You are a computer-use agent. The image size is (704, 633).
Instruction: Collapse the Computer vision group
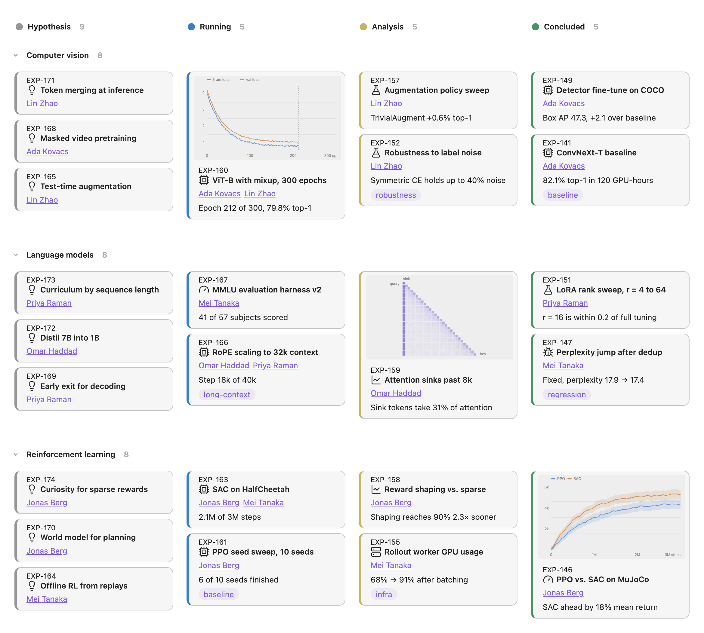point(16,55)
